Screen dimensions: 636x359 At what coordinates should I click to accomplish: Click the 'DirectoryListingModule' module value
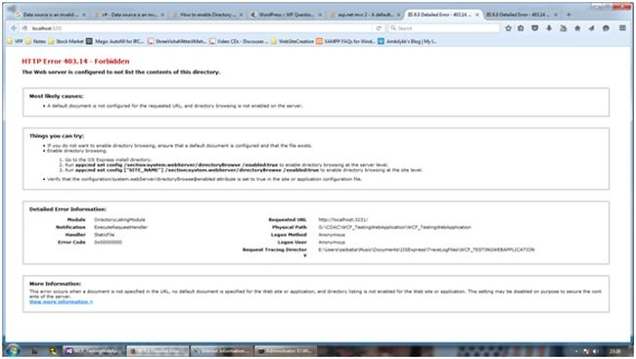click(119, 220)
